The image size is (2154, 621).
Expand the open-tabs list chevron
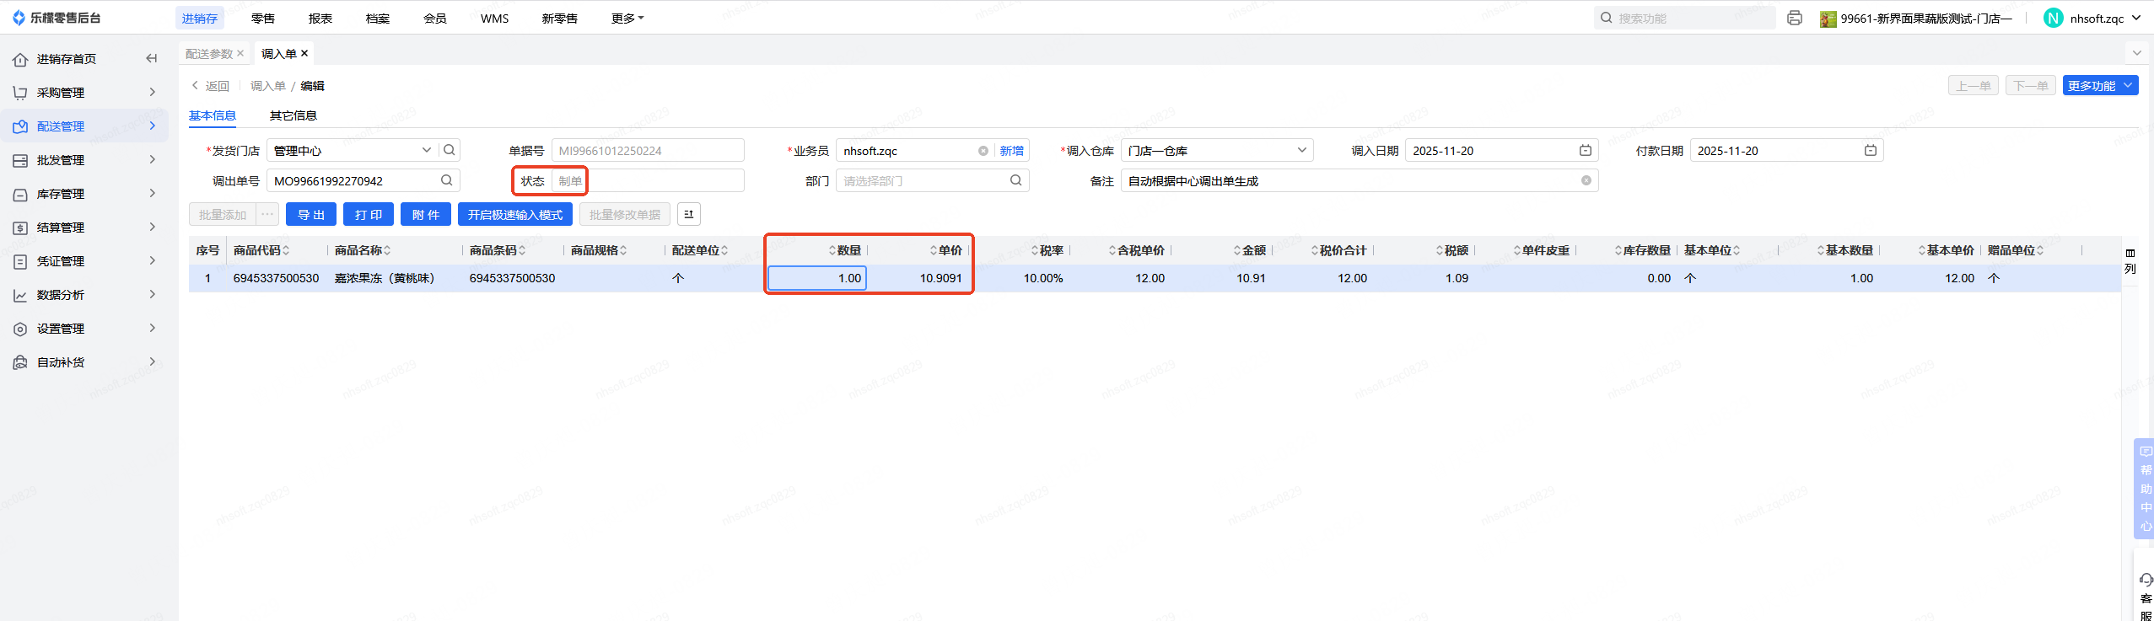click(2136, 53)
